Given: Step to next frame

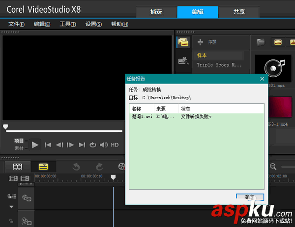Looking at the screenshot, I should 70,145.
